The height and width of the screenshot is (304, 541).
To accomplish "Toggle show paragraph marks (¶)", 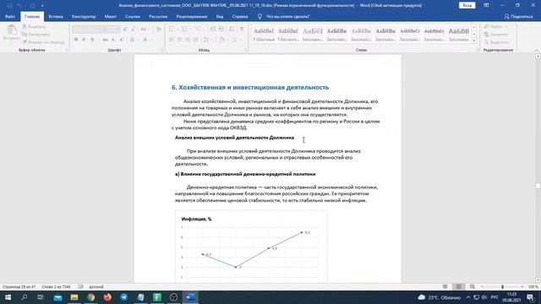I will 242,30.
